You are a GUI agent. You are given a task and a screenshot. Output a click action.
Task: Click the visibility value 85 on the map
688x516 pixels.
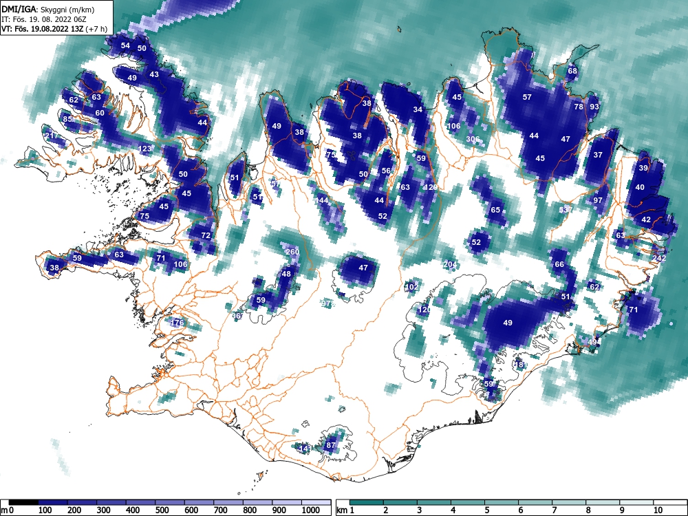tap(67, 119)
